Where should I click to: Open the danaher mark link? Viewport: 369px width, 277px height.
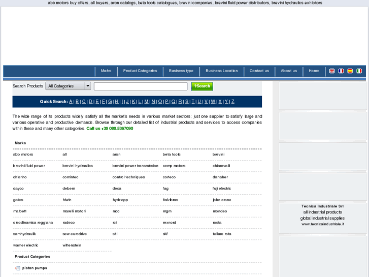(x=220, y=177)
